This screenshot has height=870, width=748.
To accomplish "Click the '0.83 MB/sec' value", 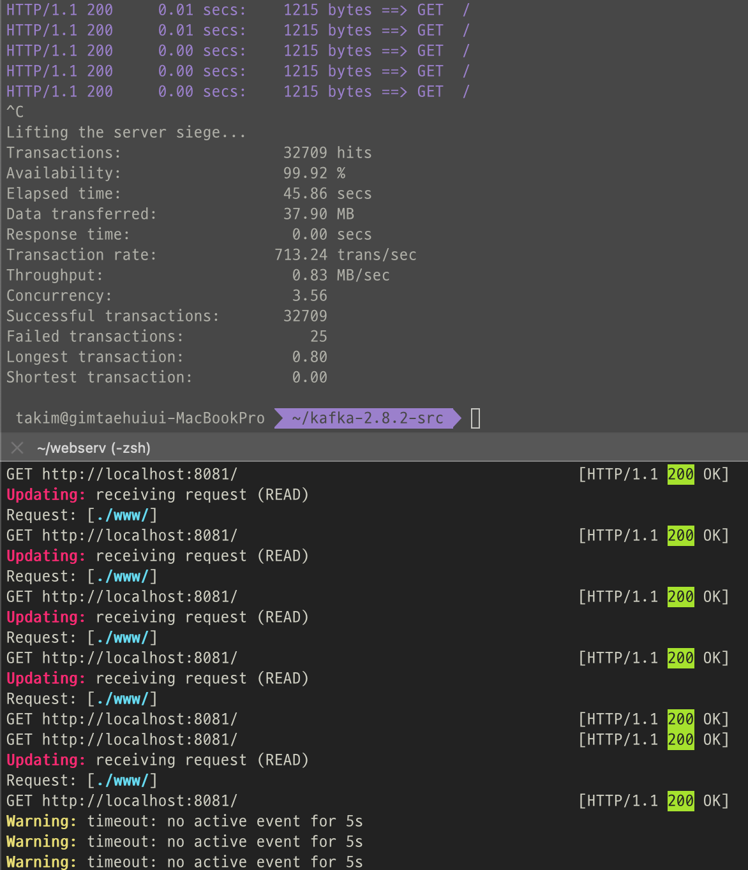I will (x=341, y=276).
